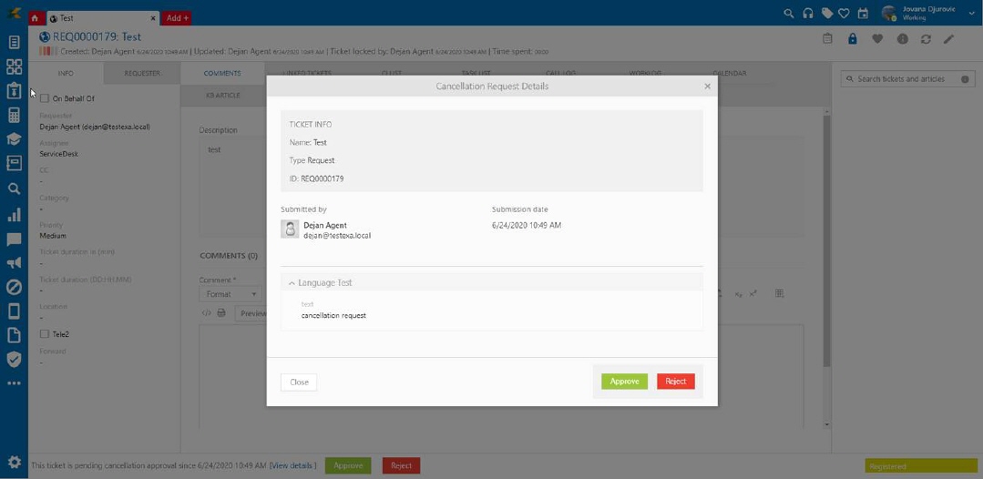Click the pencil edit icon

(x=948, y=39)
